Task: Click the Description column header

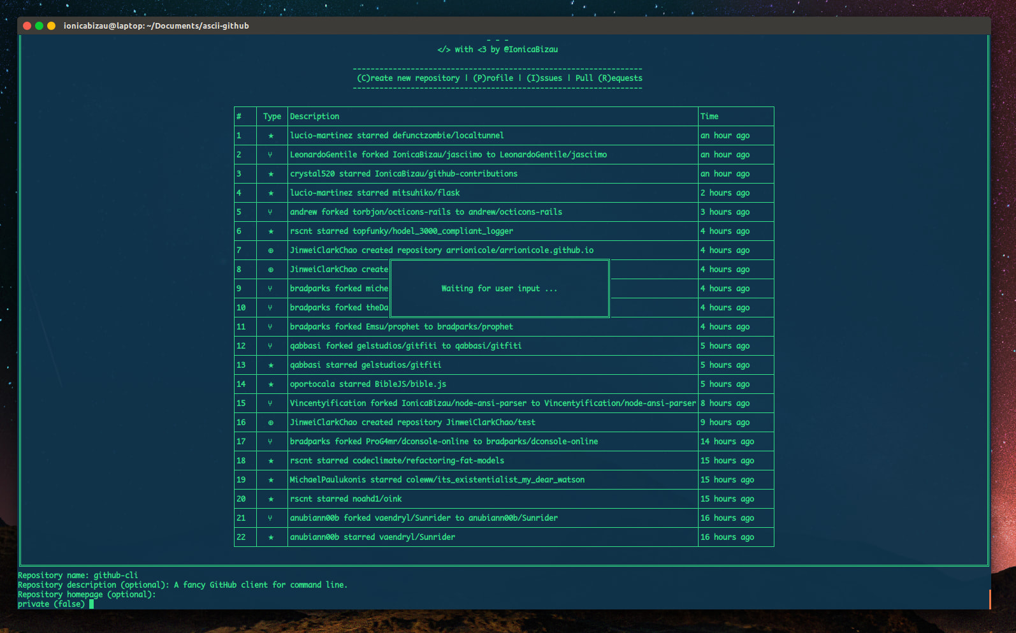Action: [x=314, y=117]
